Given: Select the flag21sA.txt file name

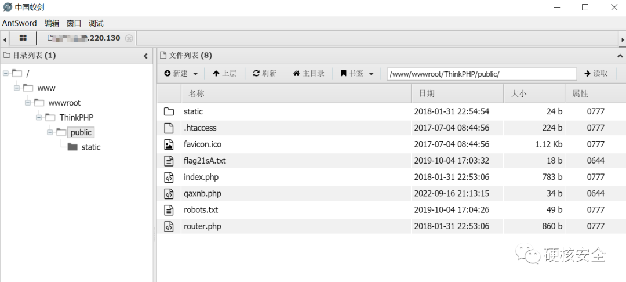Looking at the screenshot, I should click(205, 161).
